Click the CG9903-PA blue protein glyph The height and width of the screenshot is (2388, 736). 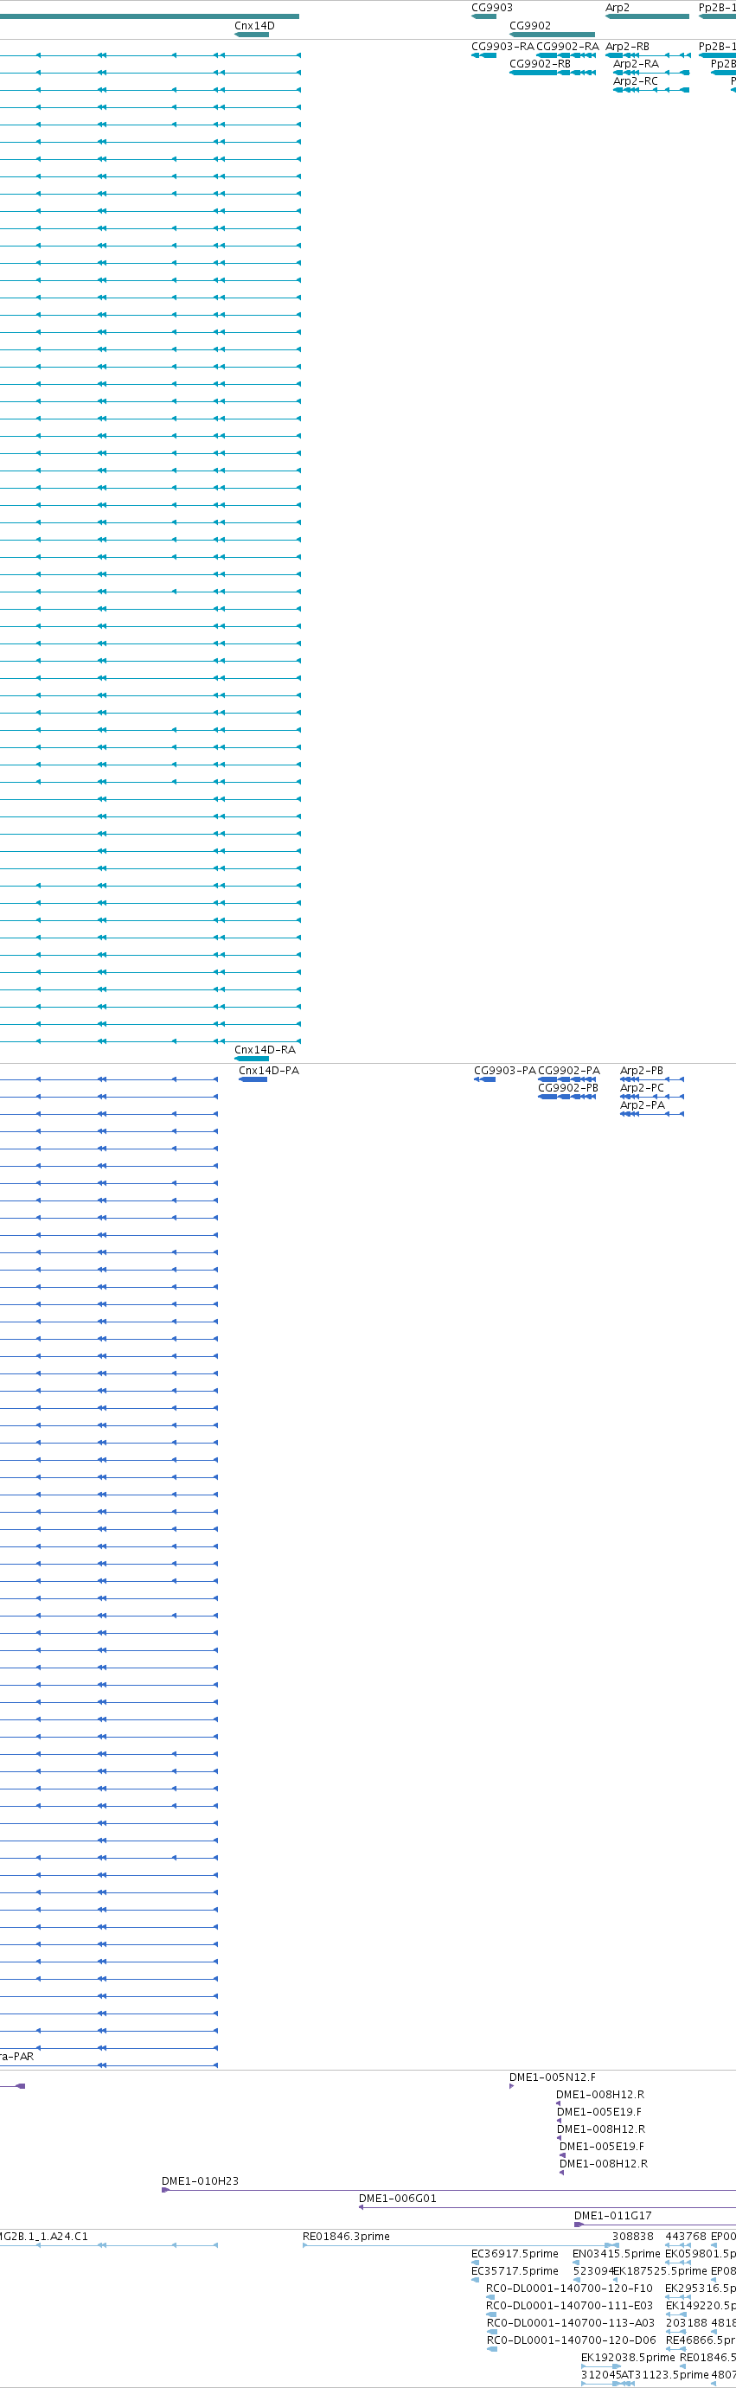pos(485,1079)
